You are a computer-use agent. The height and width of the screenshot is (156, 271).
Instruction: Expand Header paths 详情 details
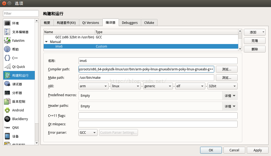coord(230,106)
